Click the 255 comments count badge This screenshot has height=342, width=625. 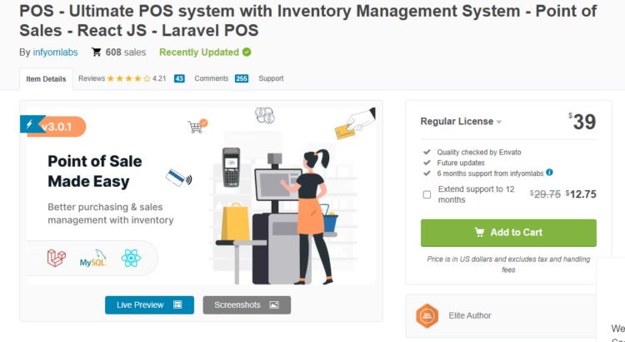[x=242, y=78]
